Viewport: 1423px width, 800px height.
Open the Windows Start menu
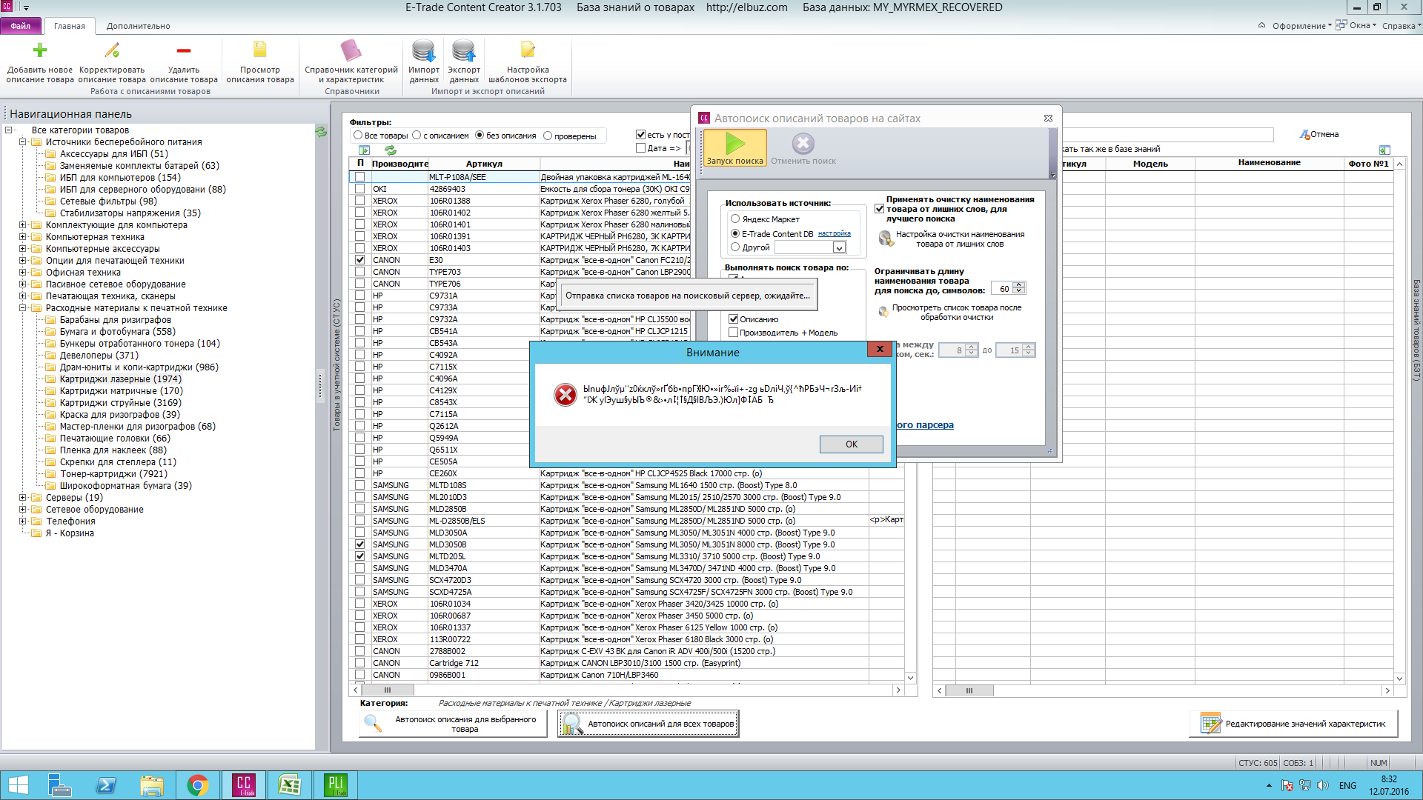[19, 785]
